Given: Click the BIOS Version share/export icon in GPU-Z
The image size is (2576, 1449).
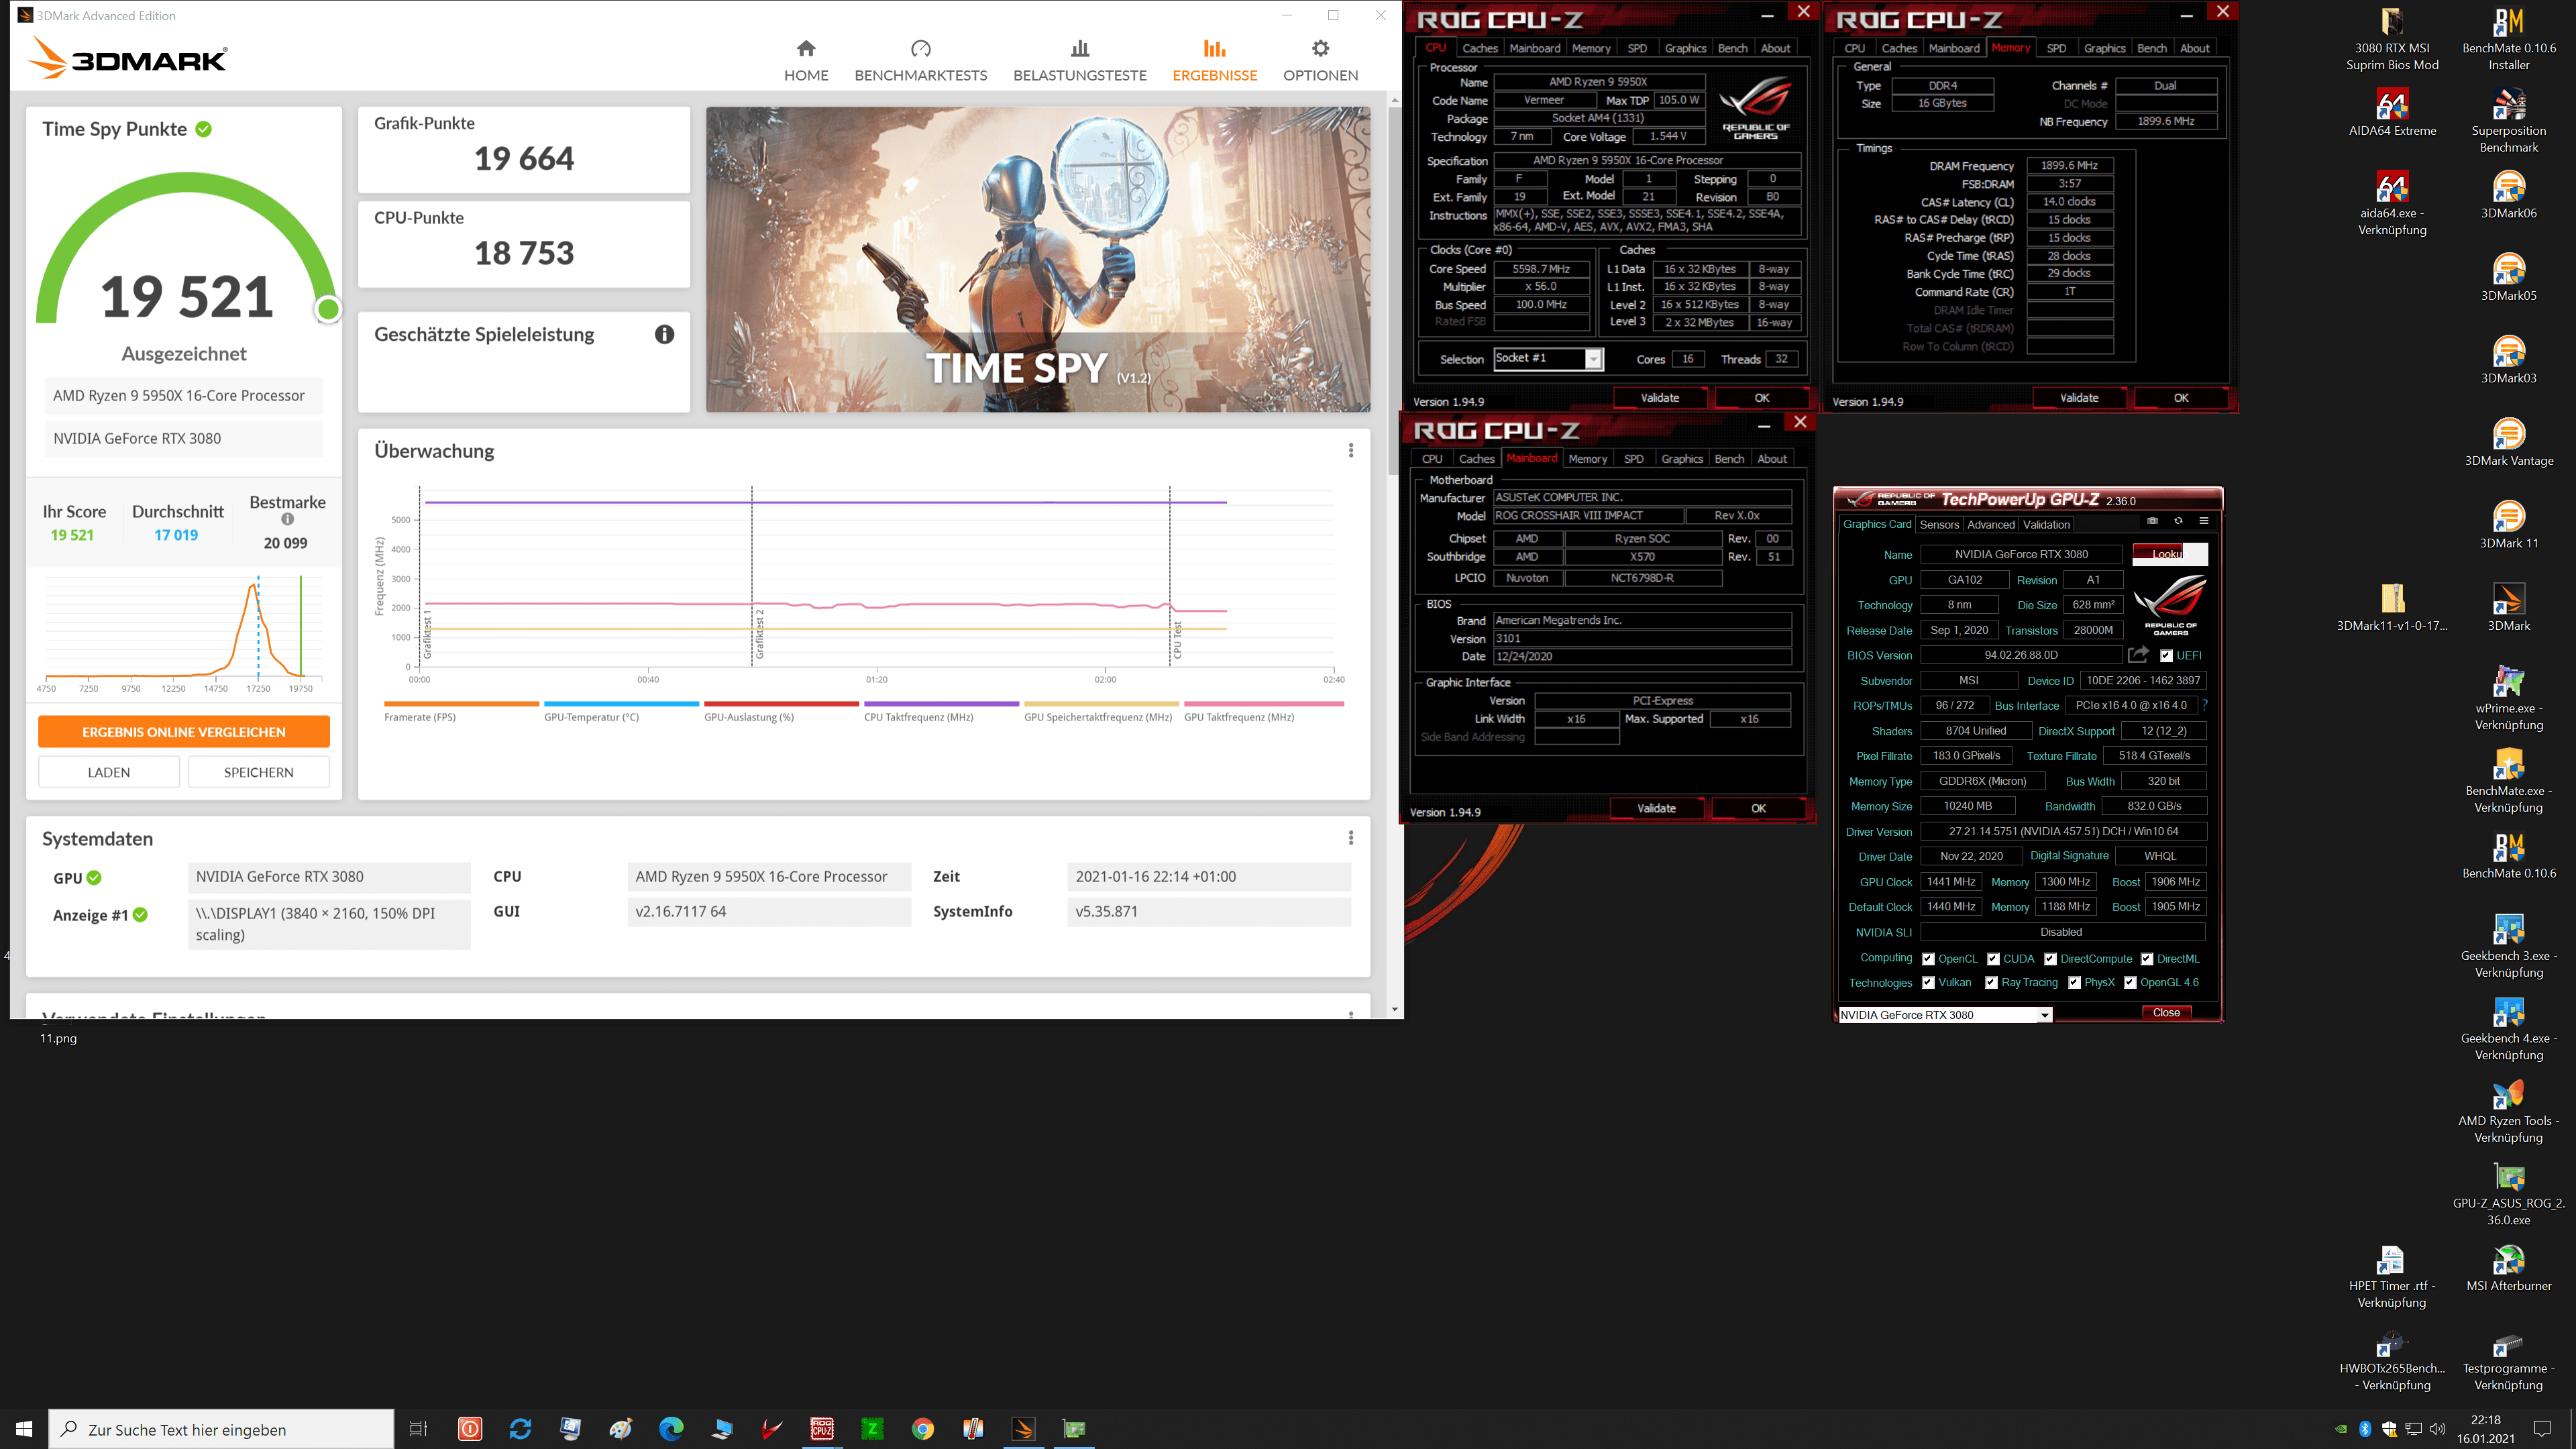Looking at the screenshot, I should pos(2138,655).
